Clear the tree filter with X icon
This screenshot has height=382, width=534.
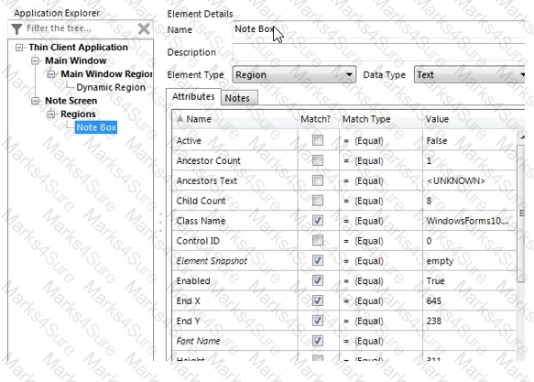click(144, 29)
